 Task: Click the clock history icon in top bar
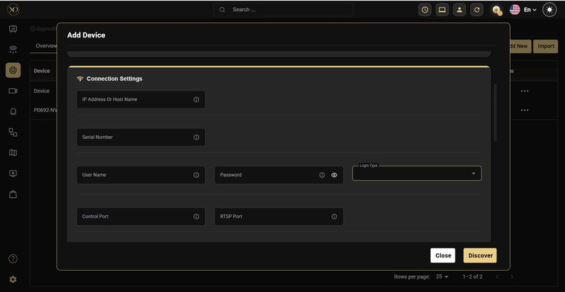click(425, 10)
